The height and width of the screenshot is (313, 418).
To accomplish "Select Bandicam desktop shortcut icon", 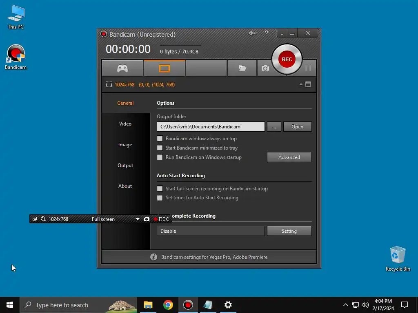I will tap(16, 57).
